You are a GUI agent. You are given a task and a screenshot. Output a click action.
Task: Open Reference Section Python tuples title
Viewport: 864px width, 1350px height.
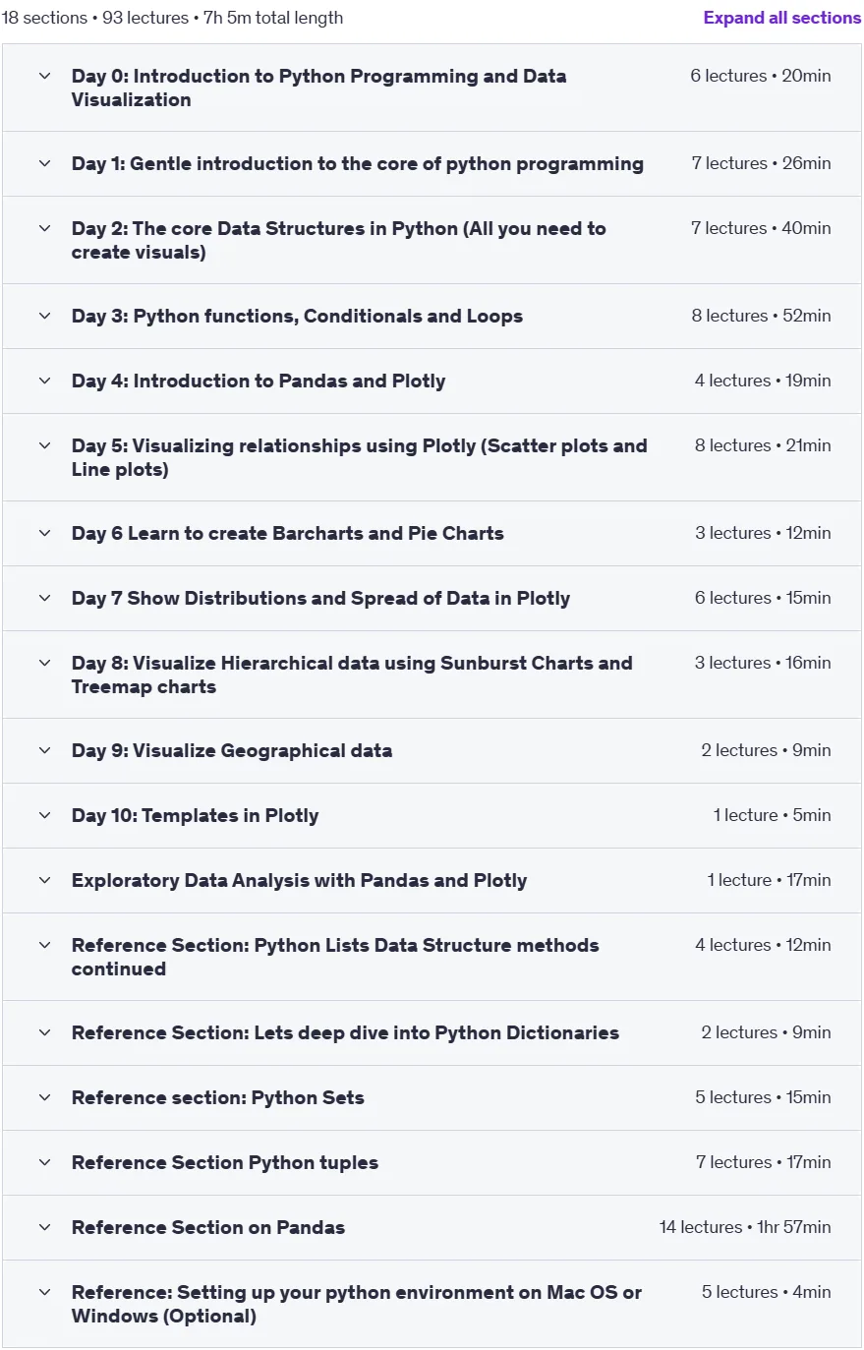225,1162
